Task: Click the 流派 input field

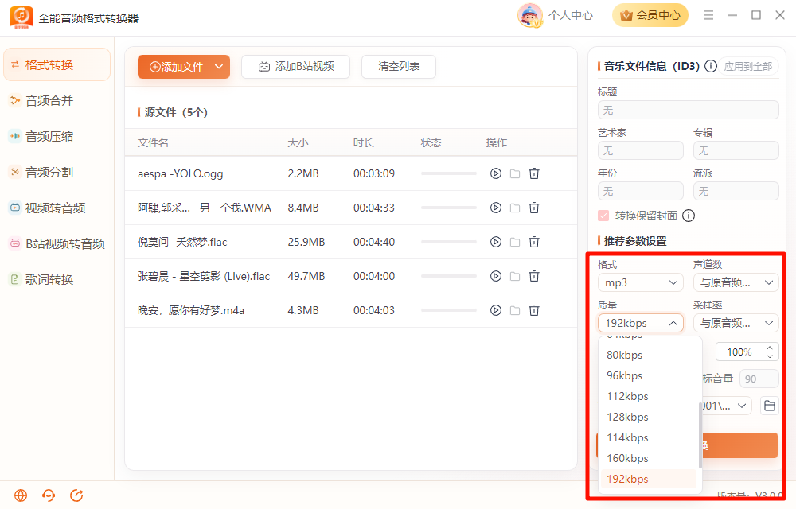Action: coord(736,191)
